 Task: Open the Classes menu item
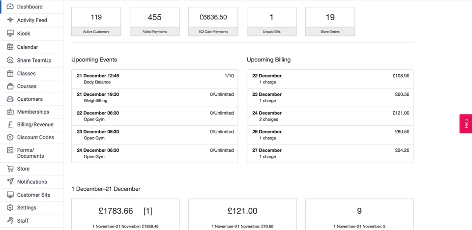coord(26,74)
